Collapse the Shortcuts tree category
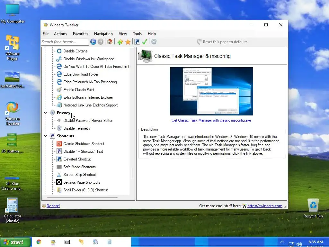329x247 pixels. tap(45, 136)
